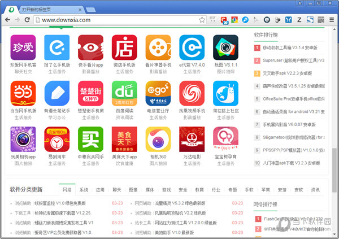339x239 pixels.
Task: Click the red C extension icon with badge
Action: [x=224, y=20]
